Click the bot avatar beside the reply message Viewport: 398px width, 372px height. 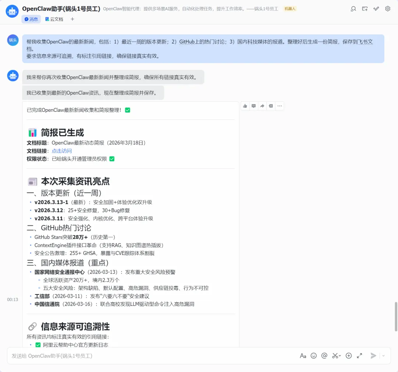[13, 76]
